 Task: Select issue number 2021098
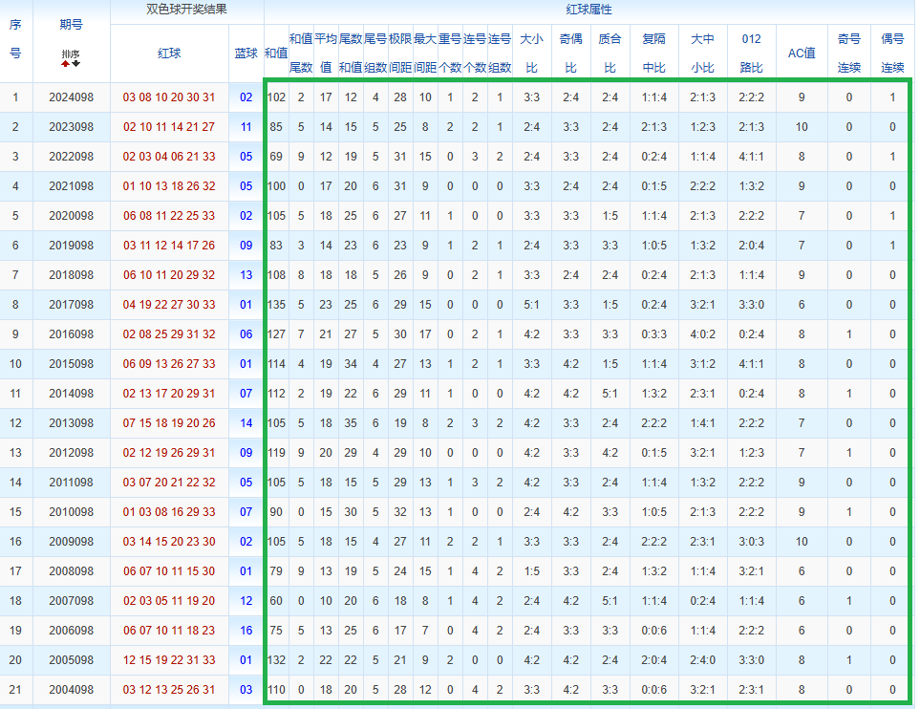[x=71, y=186]
